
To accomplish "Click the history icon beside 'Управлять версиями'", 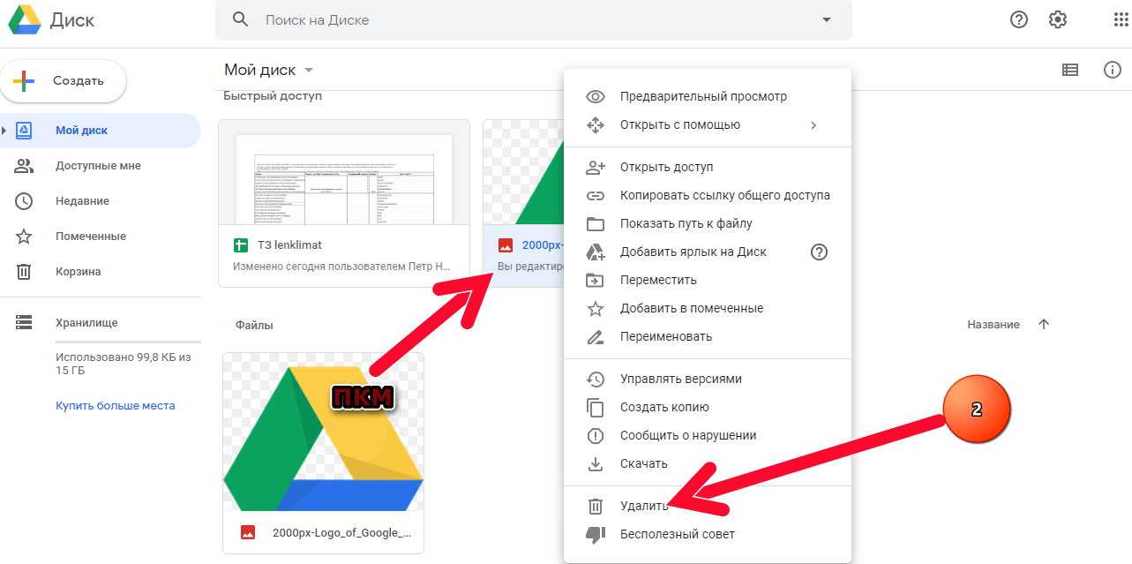I will click(596, 379).
